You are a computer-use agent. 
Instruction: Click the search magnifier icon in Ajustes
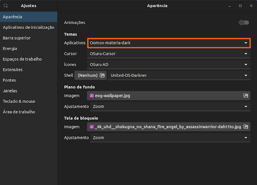coord(6,6)
